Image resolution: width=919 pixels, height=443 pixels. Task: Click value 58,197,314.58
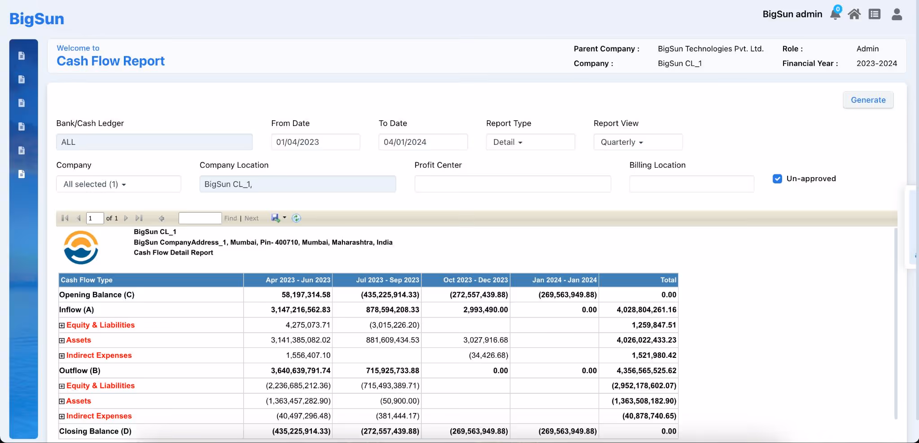pos(306,295)
